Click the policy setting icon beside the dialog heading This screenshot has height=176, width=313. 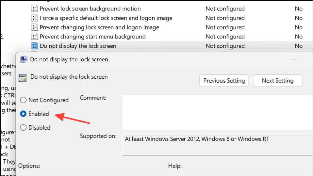pos(23,77)
